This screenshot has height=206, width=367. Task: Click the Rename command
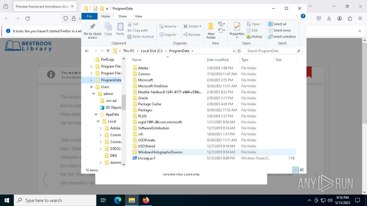[192, 35]
